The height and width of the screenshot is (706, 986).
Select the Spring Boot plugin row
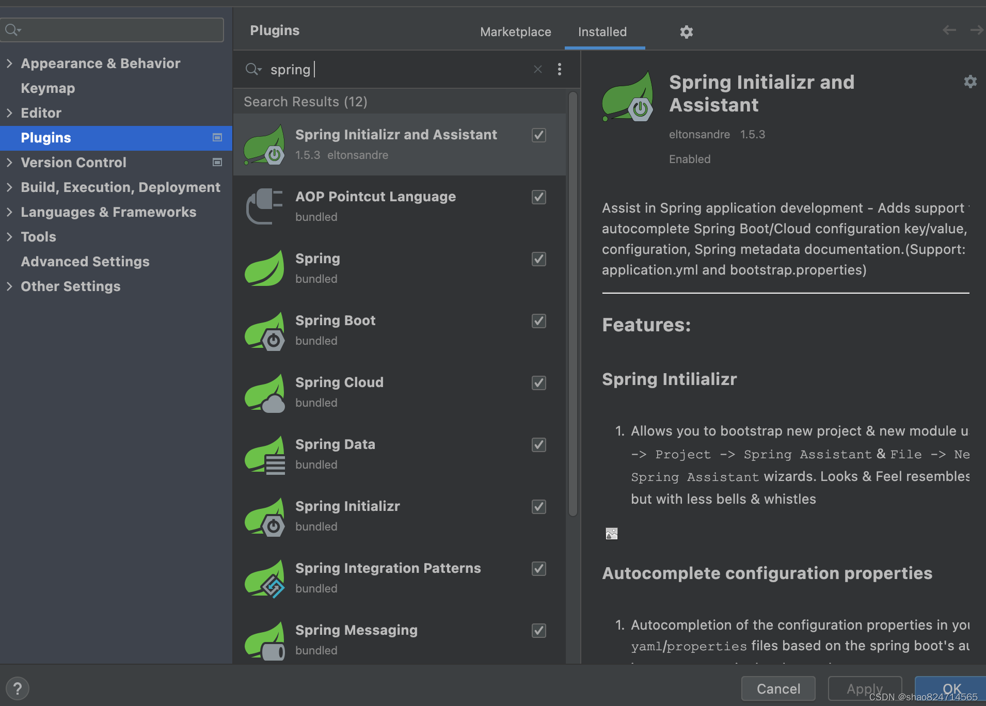[400, 330]
